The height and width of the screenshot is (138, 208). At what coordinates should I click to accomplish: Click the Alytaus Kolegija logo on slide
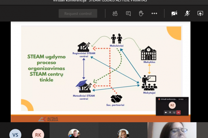coord(48,119)
